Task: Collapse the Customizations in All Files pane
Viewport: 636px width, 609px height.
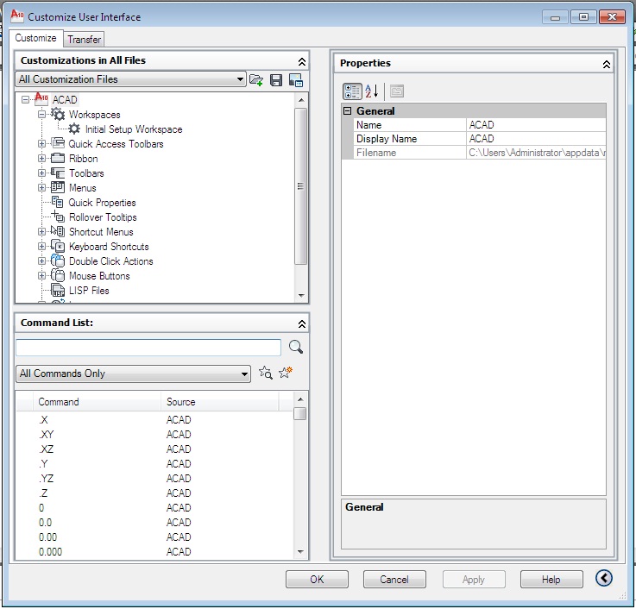Action: click(x=302, y=61)
